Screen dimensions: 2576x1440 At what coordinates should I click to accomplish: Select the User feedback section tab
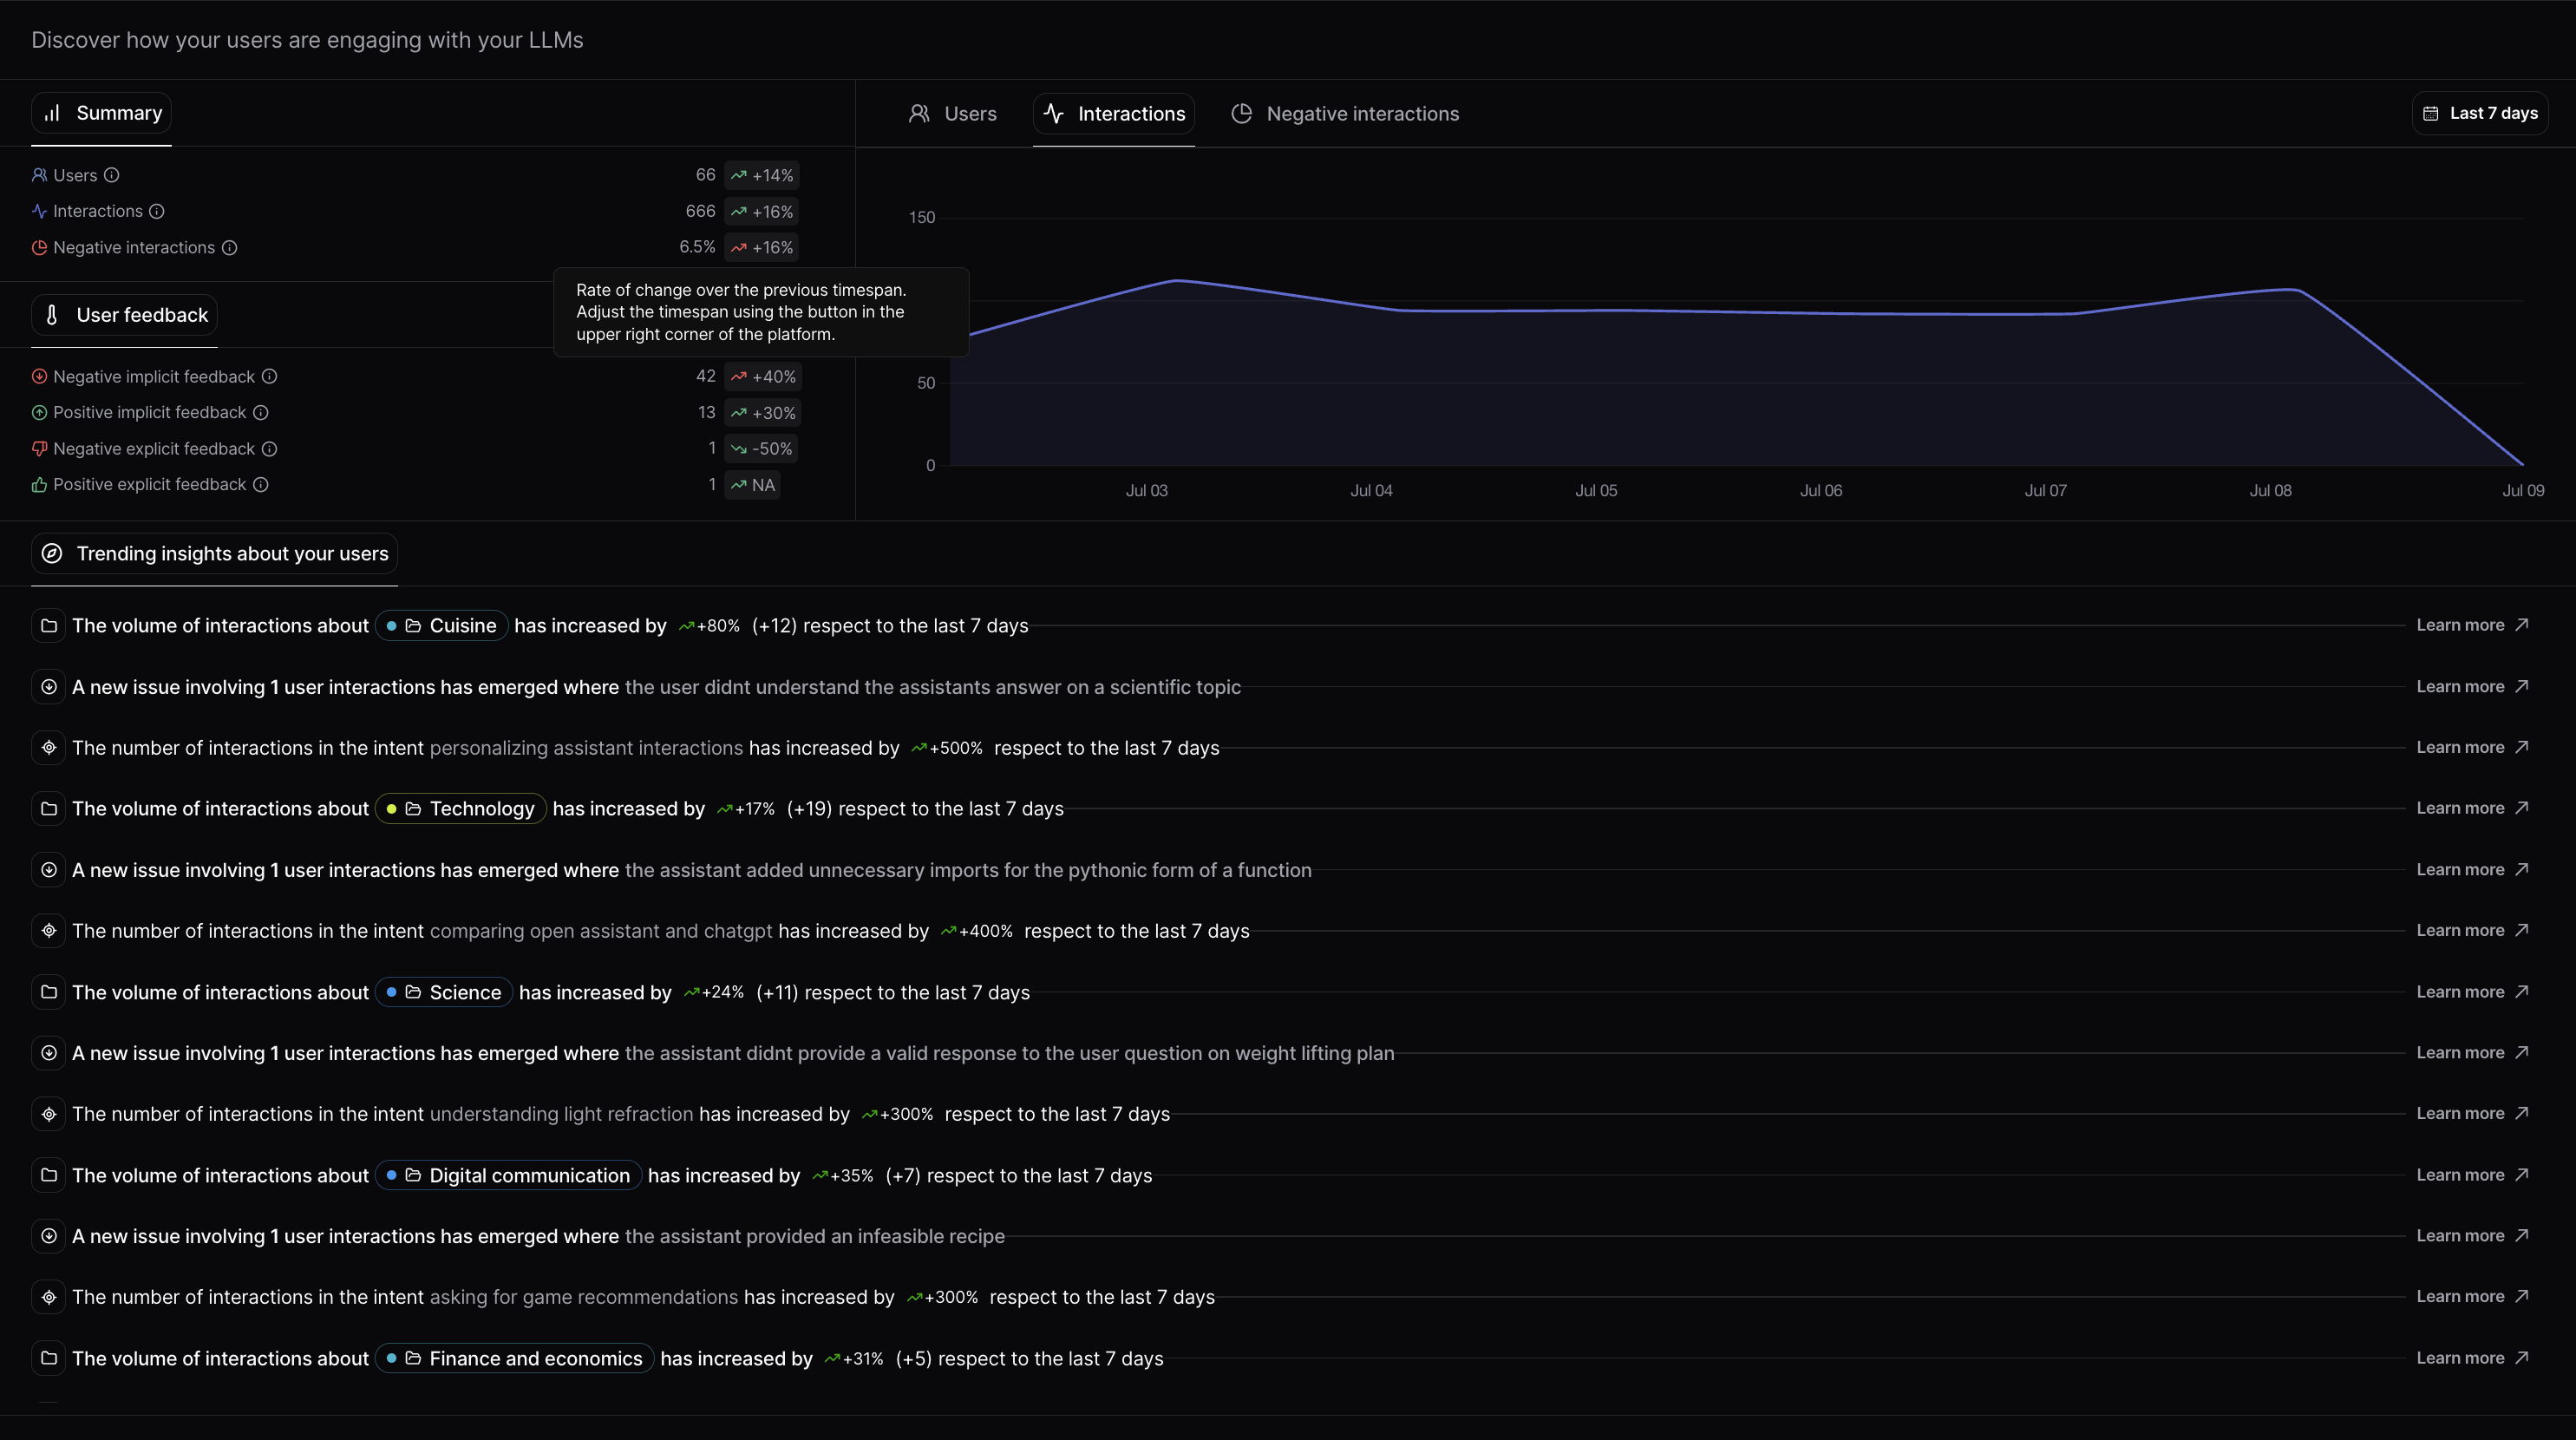(125, 316)
